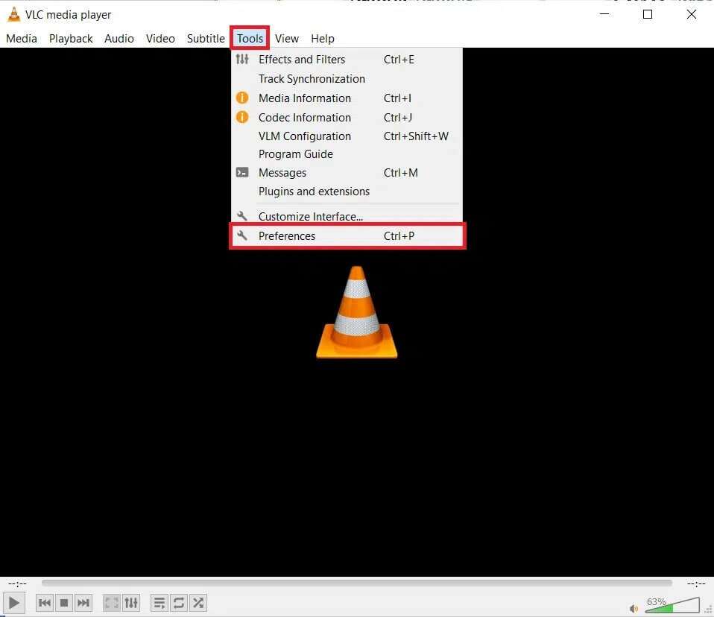Click the VLC cone title bar icon
This screenshot has height=617, width=714.
13,15
